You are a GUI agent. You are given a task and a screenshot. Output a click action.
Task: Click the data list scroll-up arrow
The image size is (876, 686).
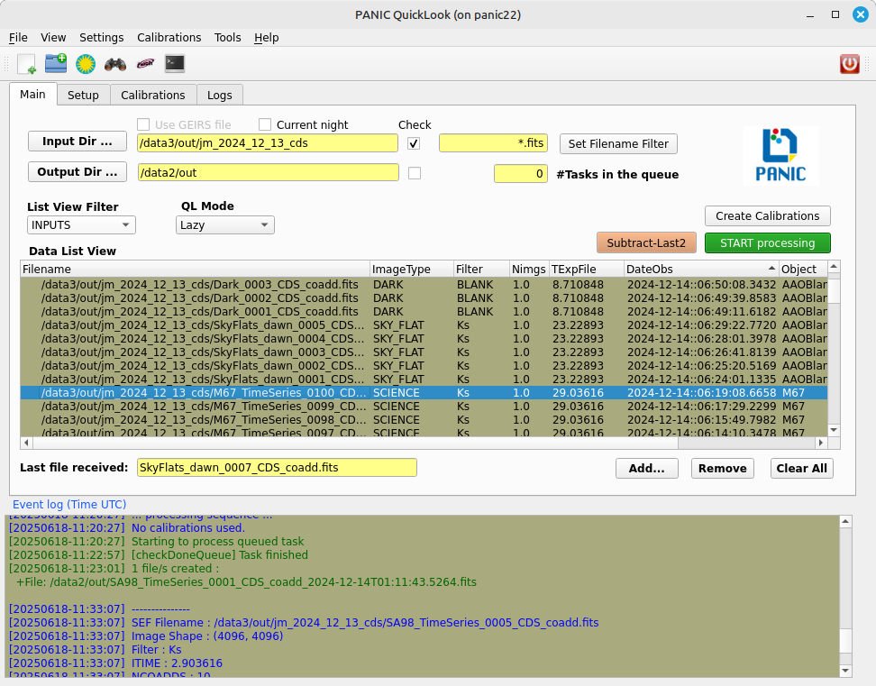835,267
